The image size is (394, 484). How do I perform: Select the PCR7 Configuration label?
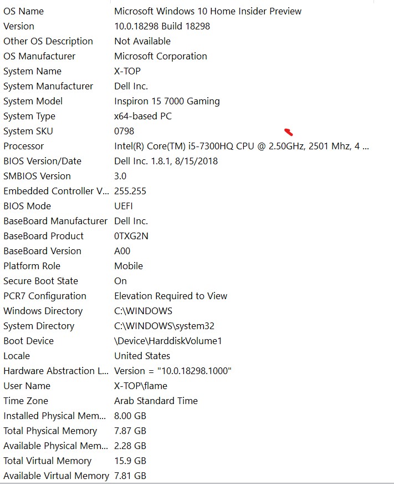tap(45, 296)
